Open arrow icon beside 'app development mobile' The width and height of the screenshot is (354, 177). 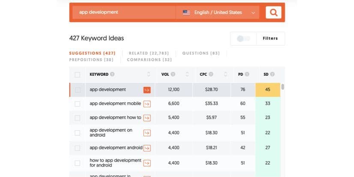pyautogui.click(x=147, y=104)
